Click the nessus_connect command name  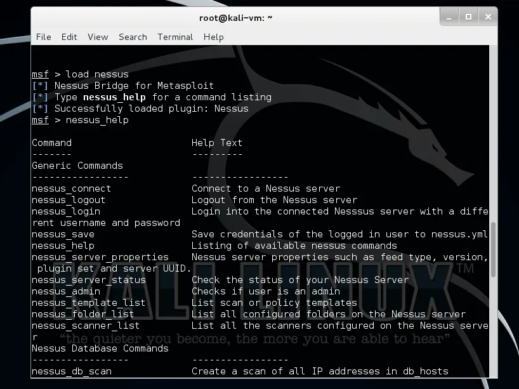pos(71,188)
